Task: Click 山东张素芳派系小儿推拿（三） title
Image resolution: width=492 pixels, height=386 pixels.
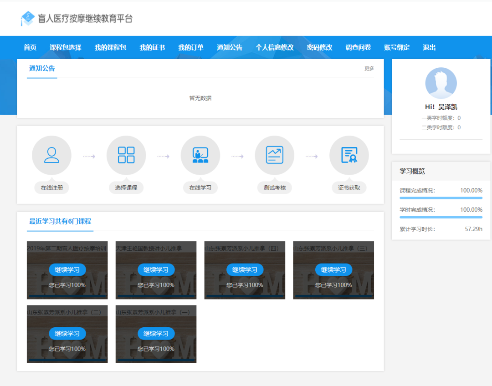Action: 330,249
